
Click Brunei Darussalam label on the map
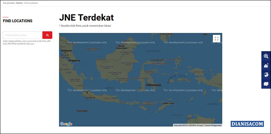122,47
